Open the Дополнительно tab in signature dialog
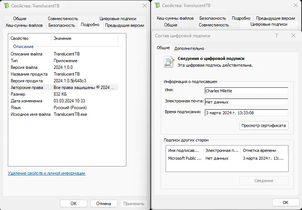 [189, 48]
